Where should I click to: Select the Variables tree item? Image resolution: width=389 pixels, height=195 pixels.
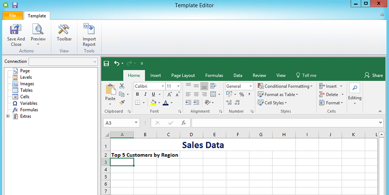point(28,103)
